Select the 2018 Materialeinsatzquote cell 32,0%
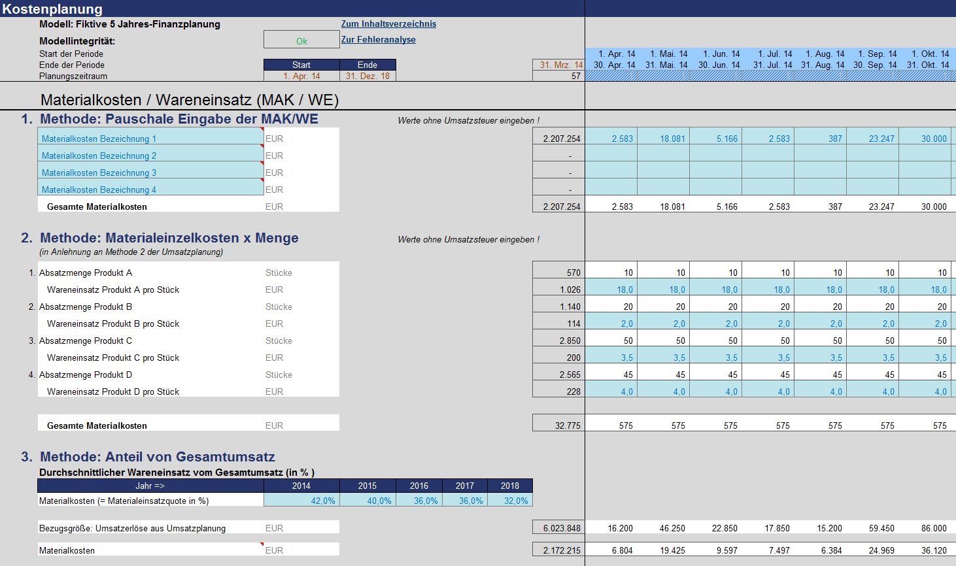This screenshot has height=566, width=956. (509, 501)
